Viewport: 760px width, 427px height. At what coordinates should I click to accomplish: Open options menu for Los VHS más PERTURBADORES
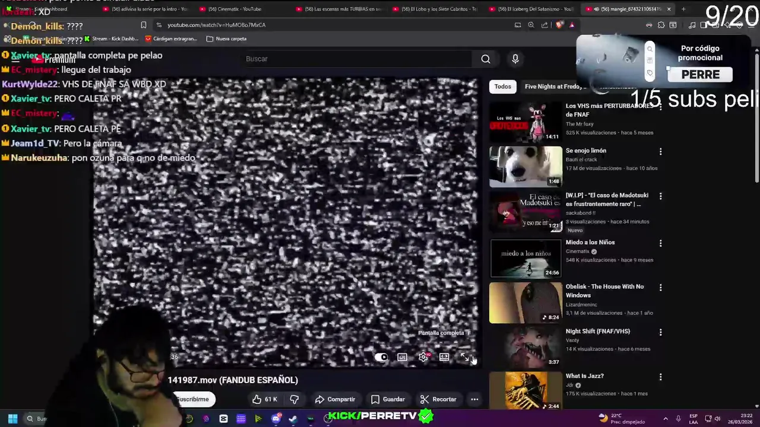(660, 107)
